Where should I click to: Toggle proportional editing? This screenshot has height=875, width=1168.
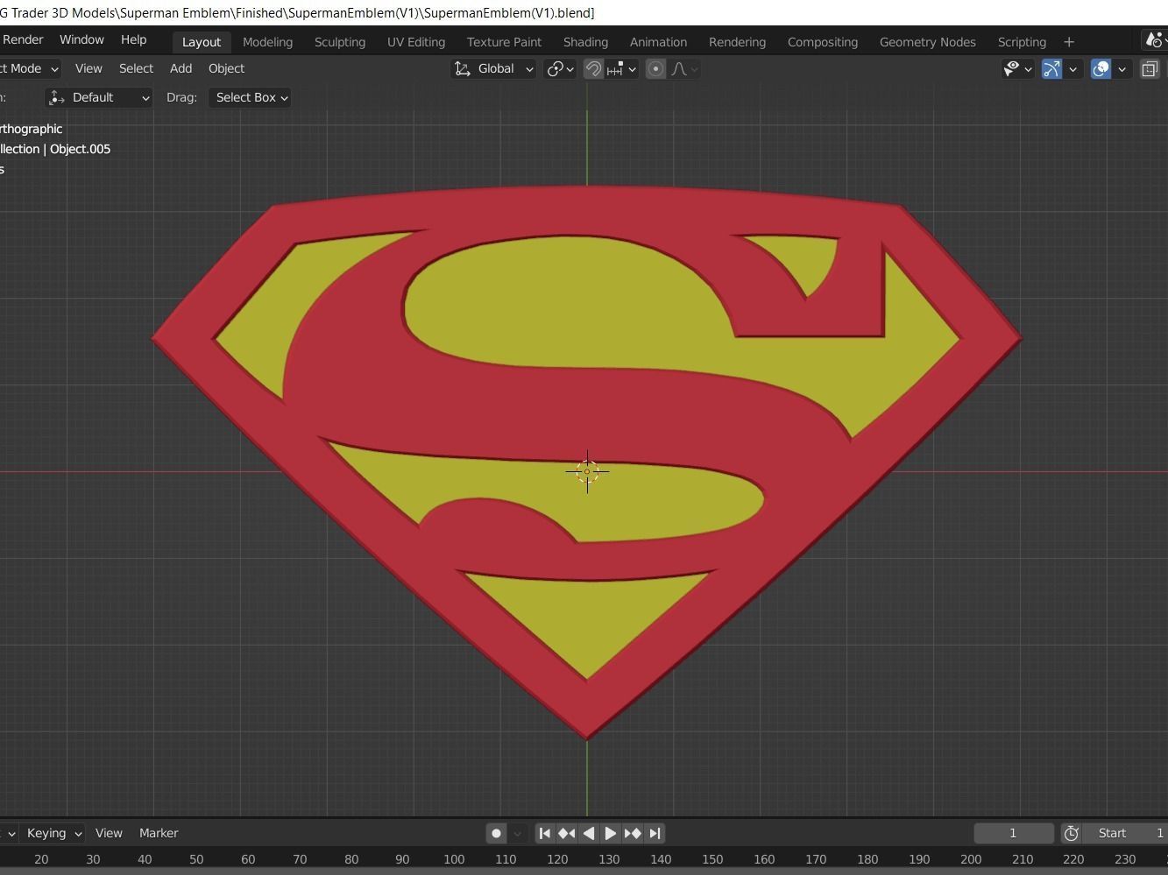(x=655, y=68)
